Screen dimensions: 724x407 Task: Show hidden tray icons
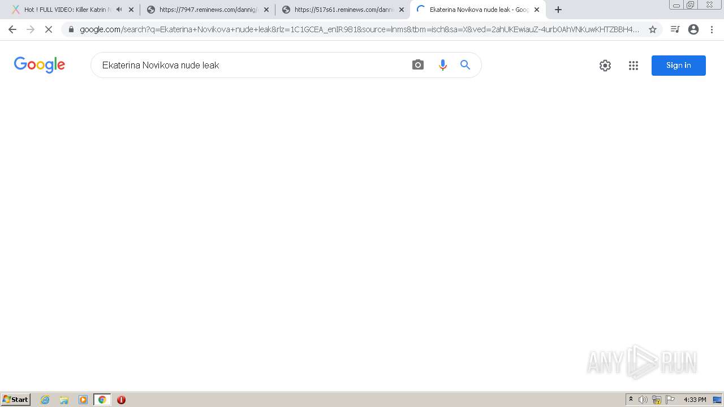(x=631, y=400)
